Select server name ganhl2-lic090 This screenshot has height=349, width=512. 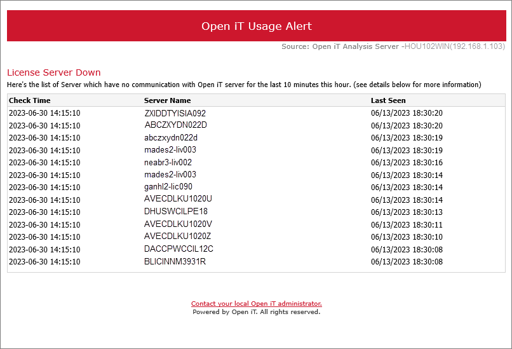pyautogui.click(x=168, y=187)
